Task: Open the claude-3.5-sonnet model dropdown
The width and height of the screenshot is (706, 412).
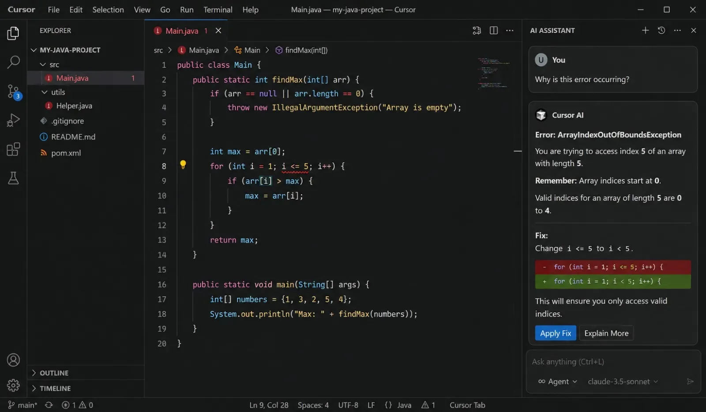Action: [623, 381]
